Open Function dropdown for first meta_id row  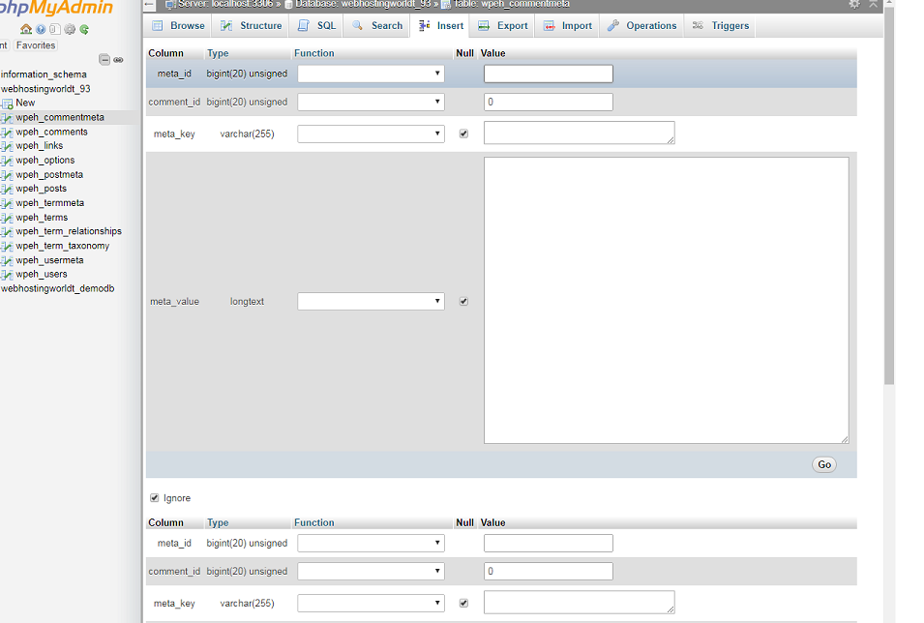pyautogui.click(x=371, y=74)
